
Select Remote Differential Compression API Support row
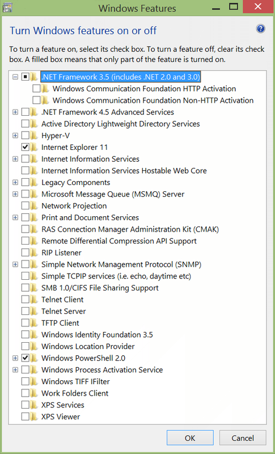click(119, 241)
